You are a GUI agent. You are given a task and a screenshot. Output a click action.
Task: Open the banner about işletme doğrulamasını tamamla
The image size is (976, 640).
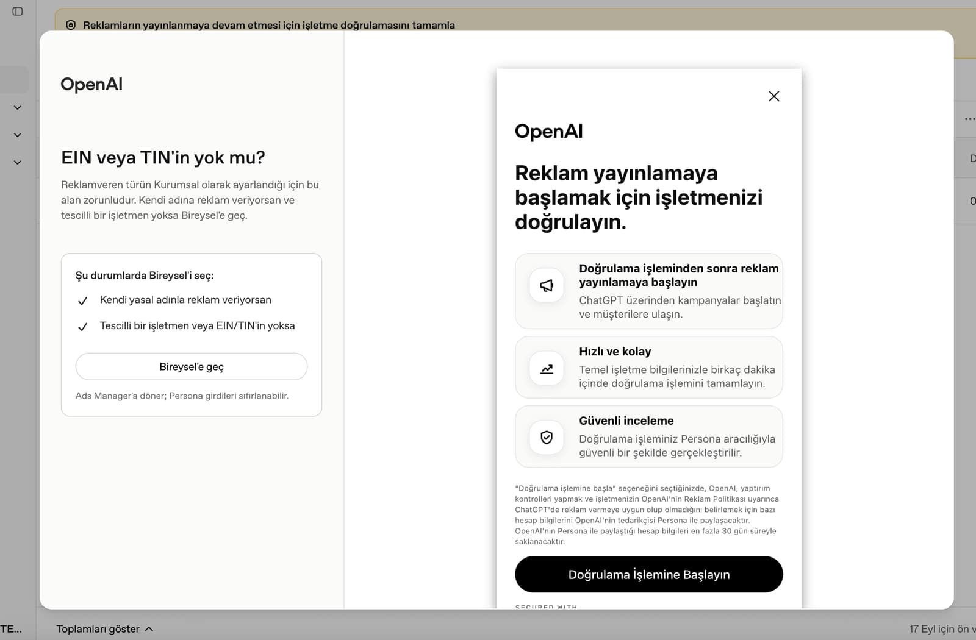tap(269, 25)
